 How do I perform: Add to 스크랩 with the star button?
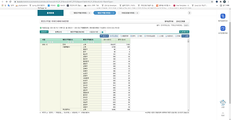pyautogui.click(x=160, y=36)
